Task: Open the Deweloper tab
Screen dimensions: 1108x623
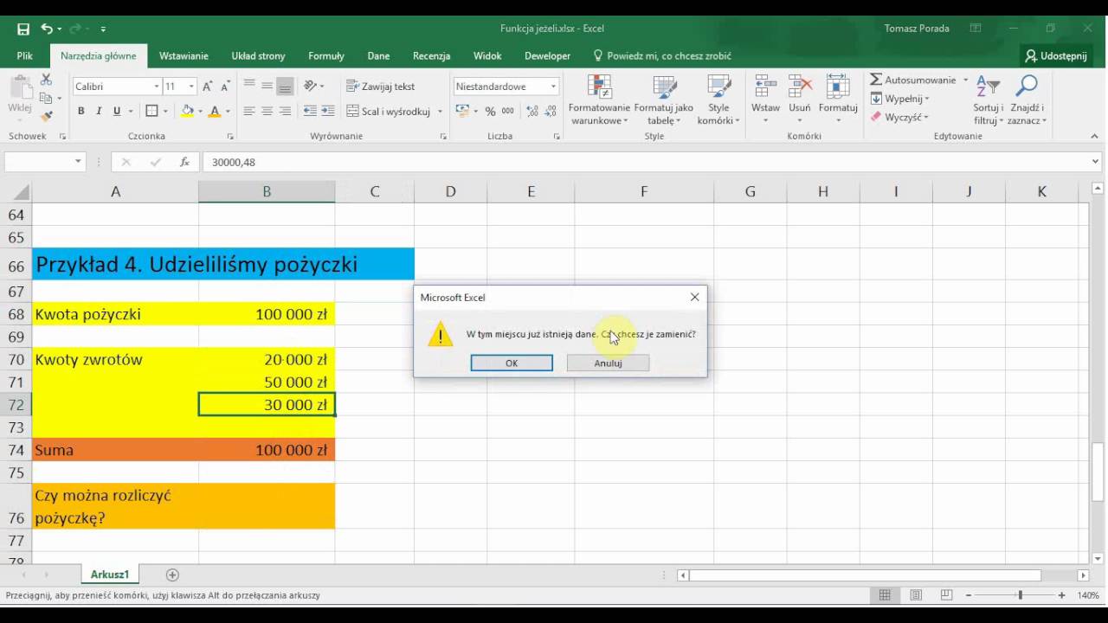Action: click(x=547, y=55)
